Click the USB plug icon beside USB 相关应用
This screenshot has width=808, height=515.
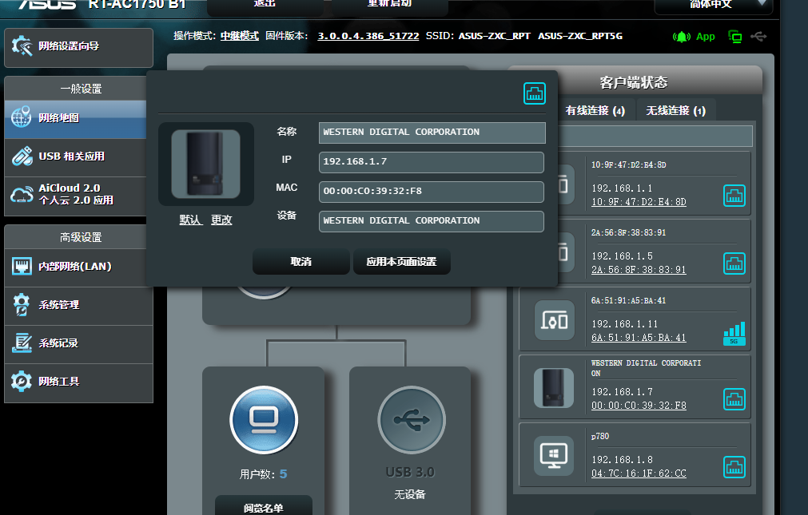tap(22, 156)
